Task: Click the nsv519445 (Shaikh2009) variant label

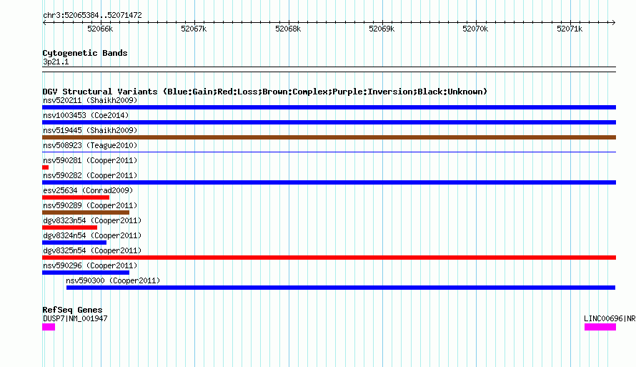Action: click(90, 130)
